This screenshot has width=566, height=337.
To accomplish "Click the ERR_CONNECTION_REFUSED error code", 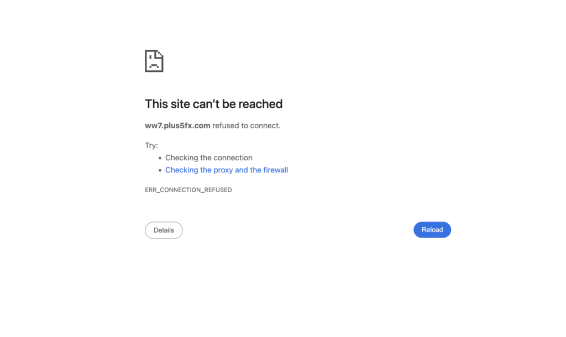I will coord(188,190).
